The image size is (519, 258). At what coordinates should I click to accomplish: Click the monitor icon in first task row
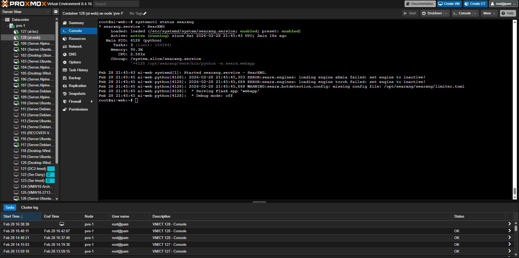click(x=62, y=224)
